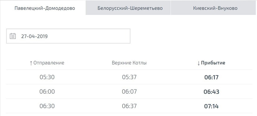Screen dimensions: 257x116
Task: Click the 05:37 Верхние Котлы time
Action: tap(129, 77)
